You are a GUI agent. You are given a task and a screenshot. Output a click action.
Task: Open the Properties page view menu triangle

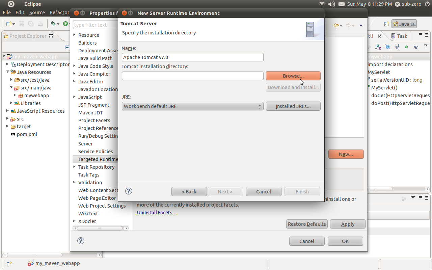point(361,26)
